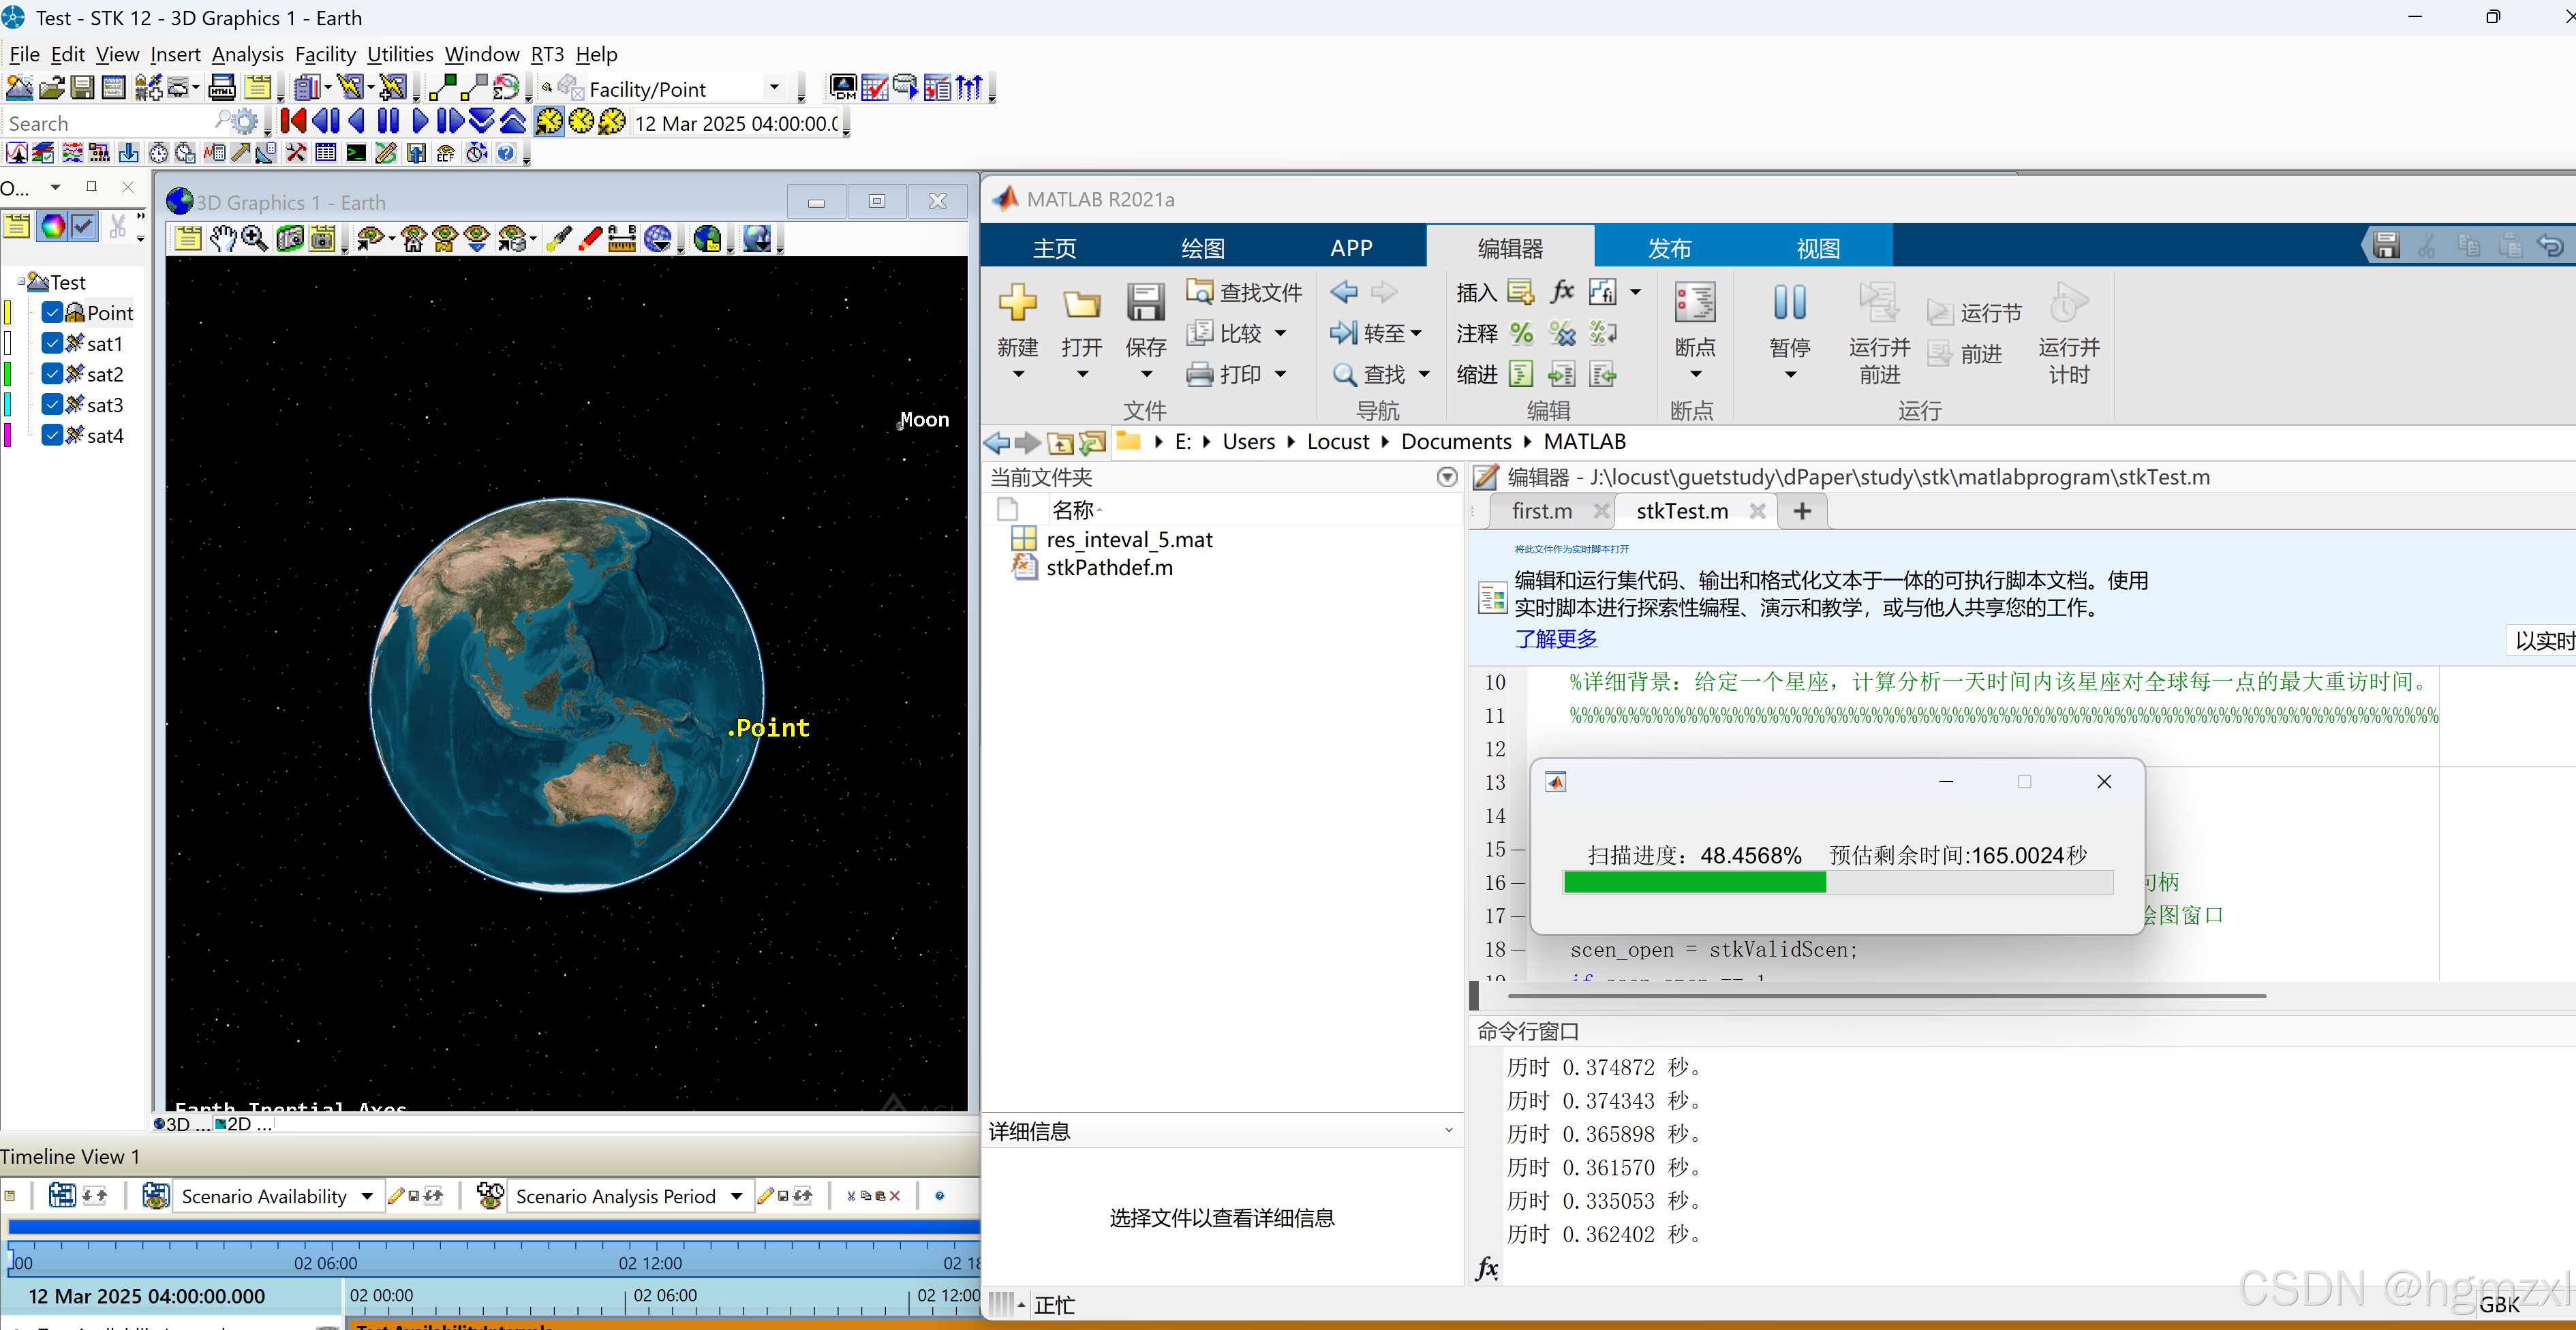Click the MATLAB Save (保存) disk icon
2576x1330 pixels.
(x=1145, y=302)
